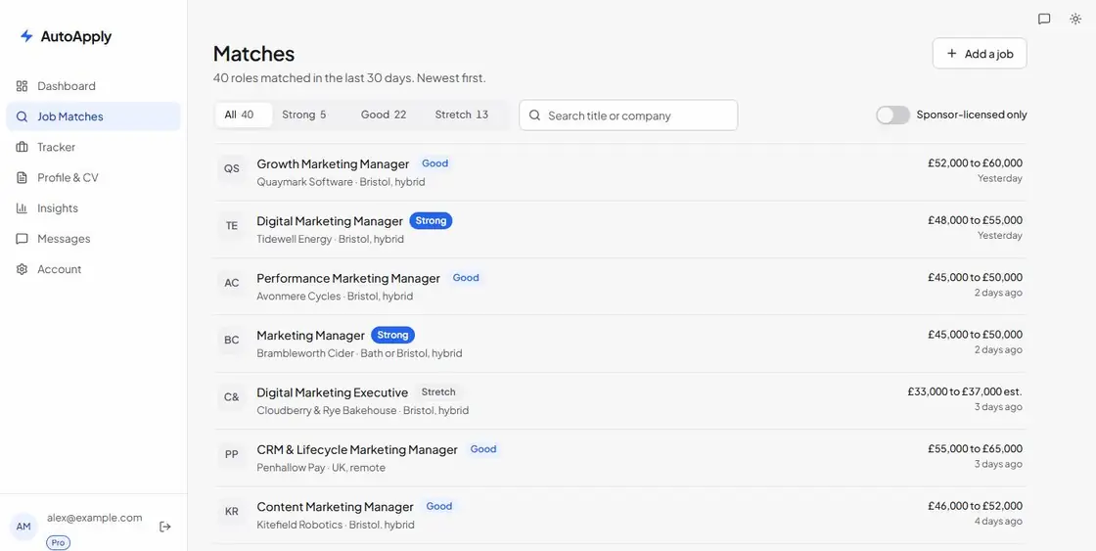Click the £46,000 to £52,000 salary
1096x551 pixels.
(x=975, y=506)
